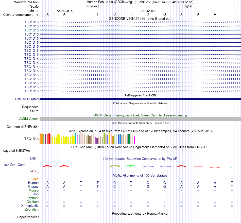Open 'Short Genetic Variants from dbSNP release 155'

pyautogui.click(x=140, y=123)
